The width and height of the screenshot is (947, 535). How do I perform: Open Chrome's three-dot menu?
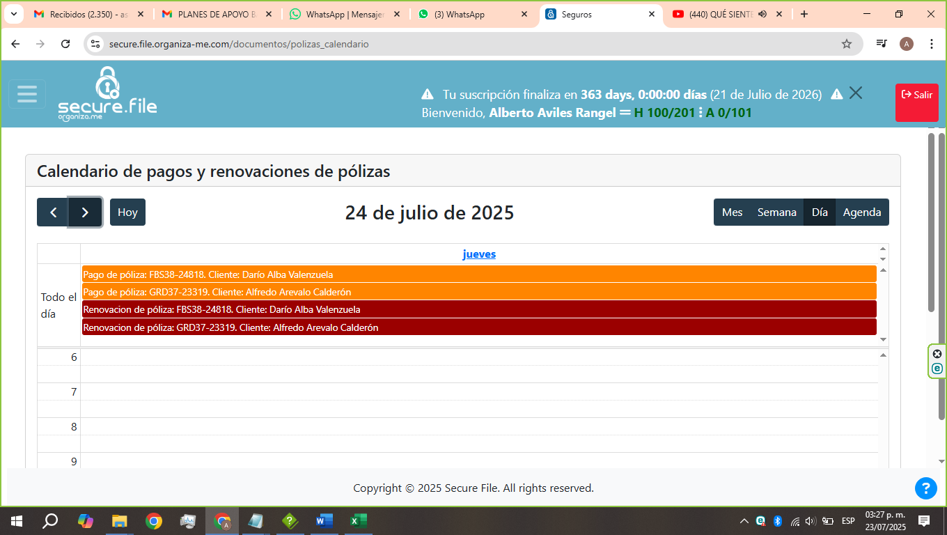pos(932,44)
